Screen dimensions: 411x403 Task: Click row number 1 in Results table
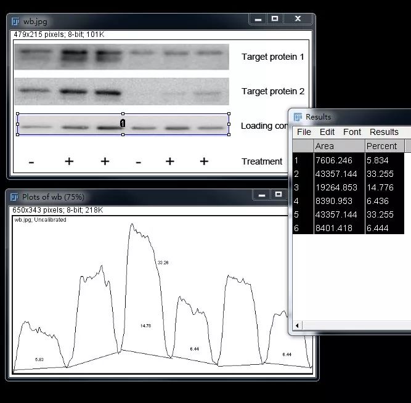click(296, 160)
